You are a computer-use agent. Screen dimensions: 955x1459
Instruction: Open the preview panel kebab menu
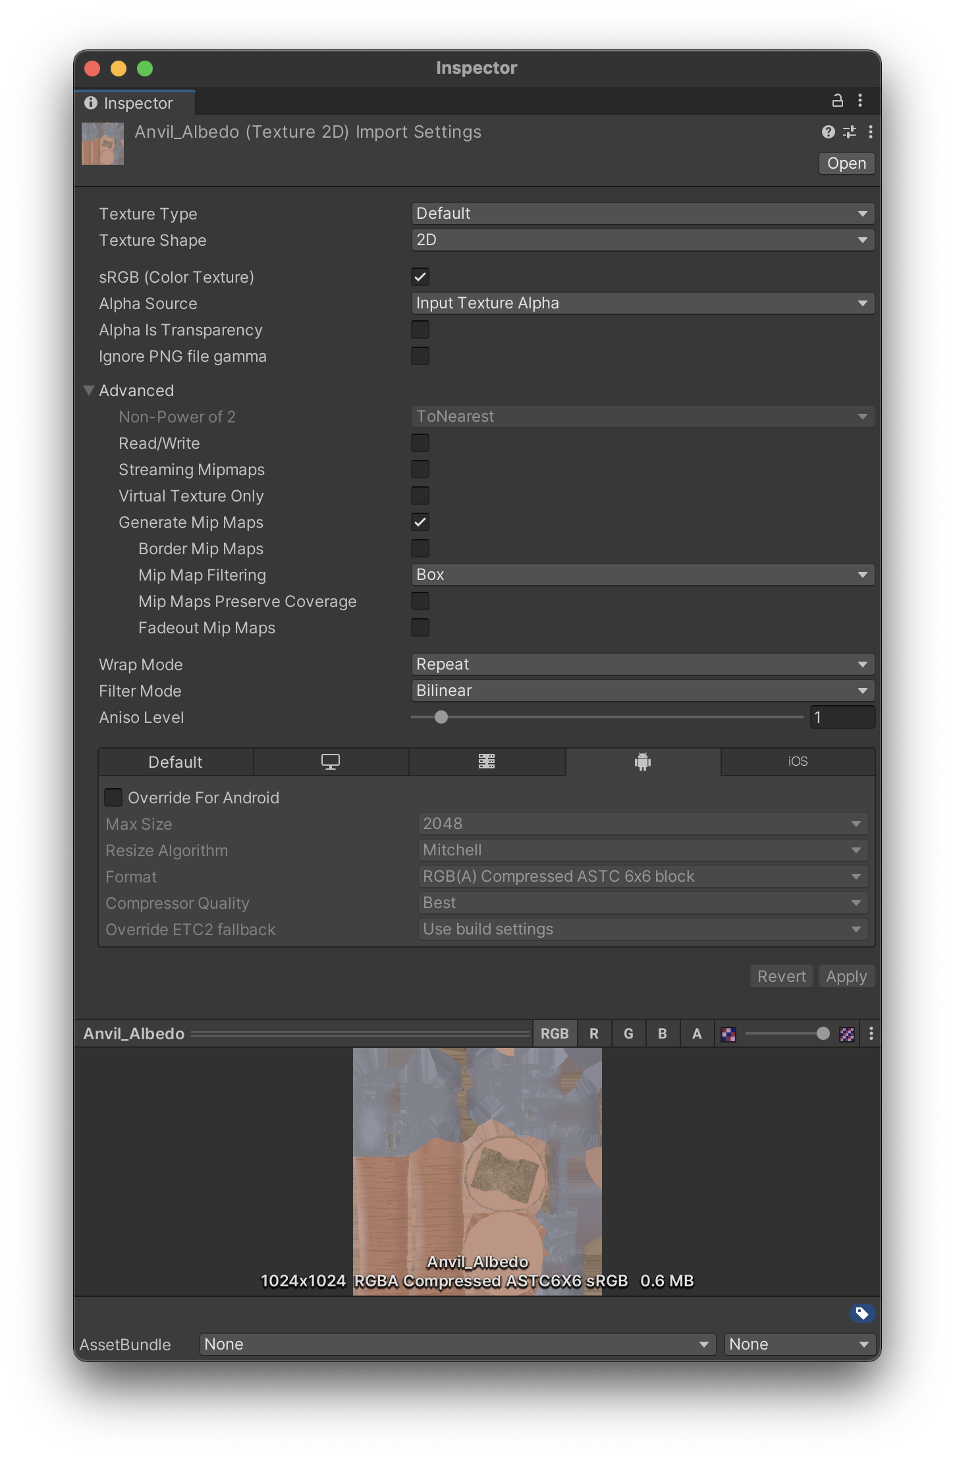point(871,1034)
